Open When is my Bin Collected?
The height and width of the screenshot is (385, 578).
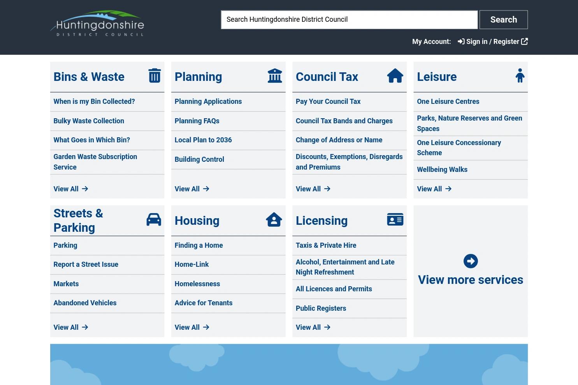point(94,101)
